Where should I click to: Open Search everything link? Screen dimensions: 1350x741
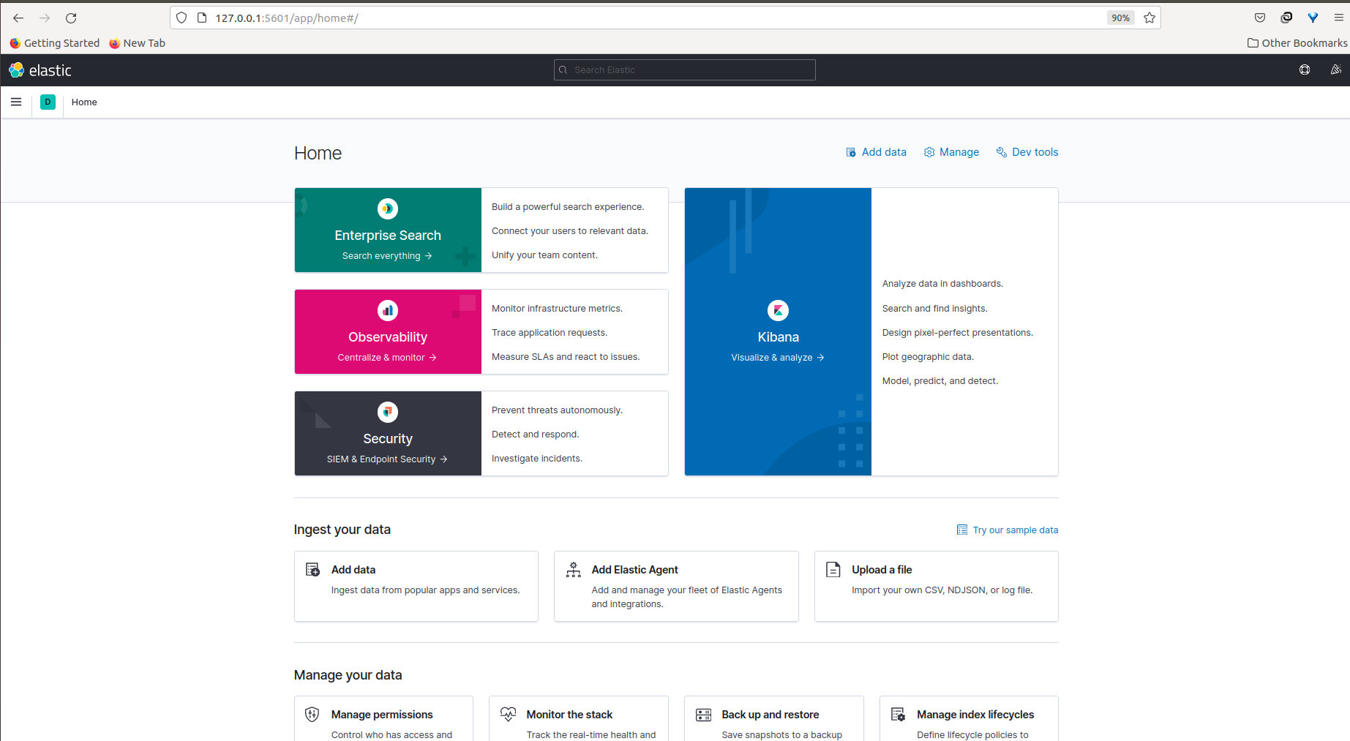(387, 256)
